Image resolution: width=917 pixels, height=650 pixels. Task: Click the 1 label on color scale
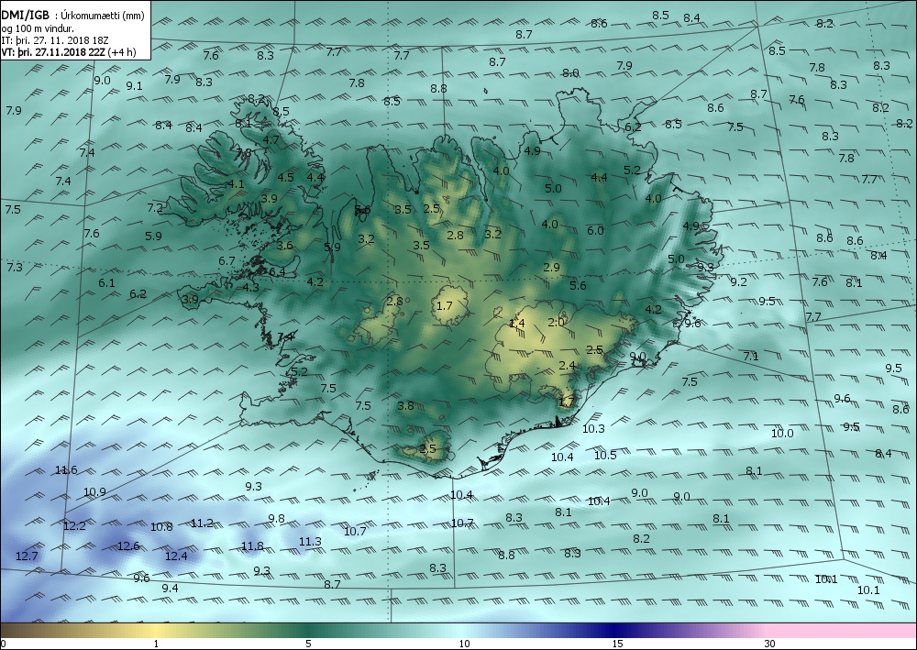coord(156,644)
